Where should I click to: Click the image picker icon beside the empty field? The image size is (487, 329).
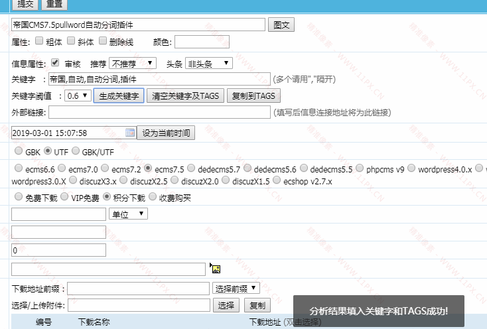(216, 269)
